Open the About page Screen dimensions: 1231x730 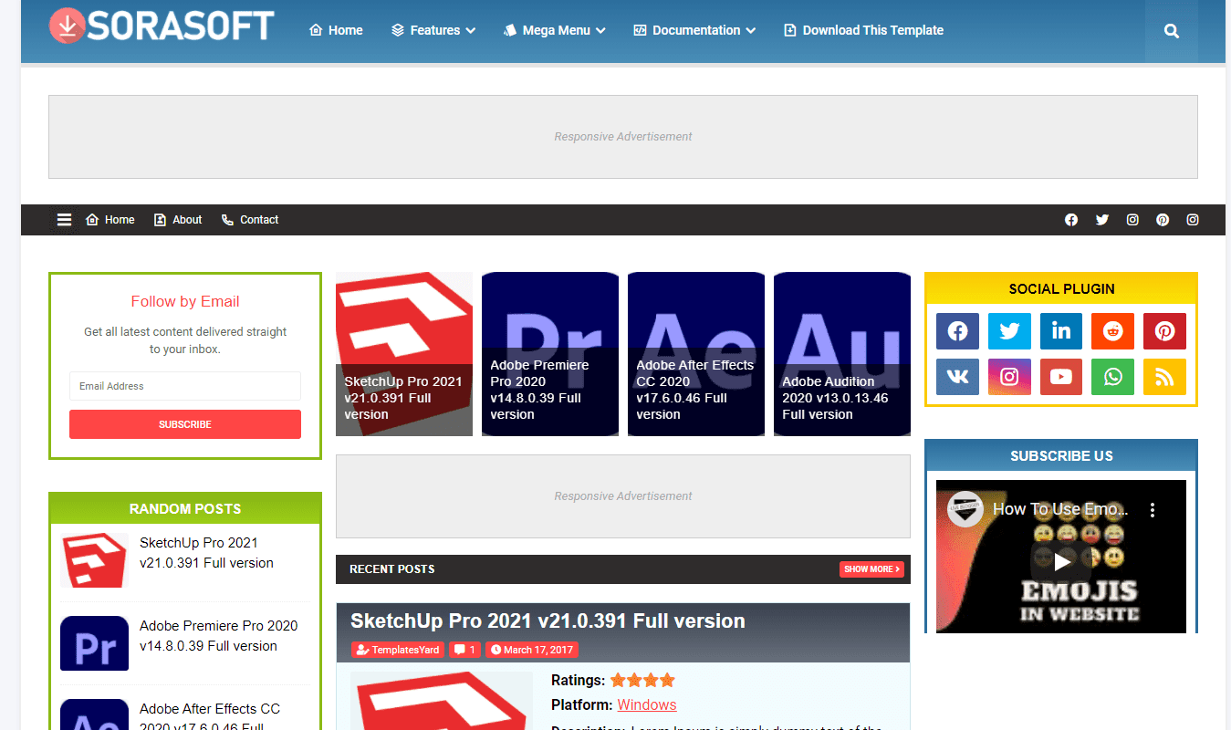tap(178, 220)
